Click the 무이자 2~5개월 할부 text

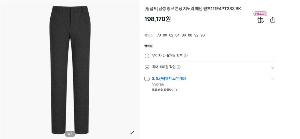pyautogui.click(x=167, y=56)
